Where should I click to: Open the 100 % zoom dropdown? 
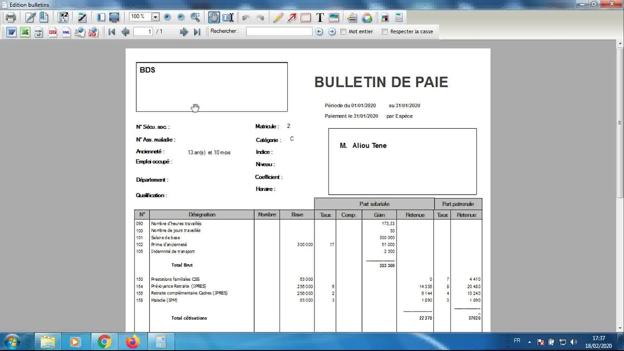[x=156, y=17]
